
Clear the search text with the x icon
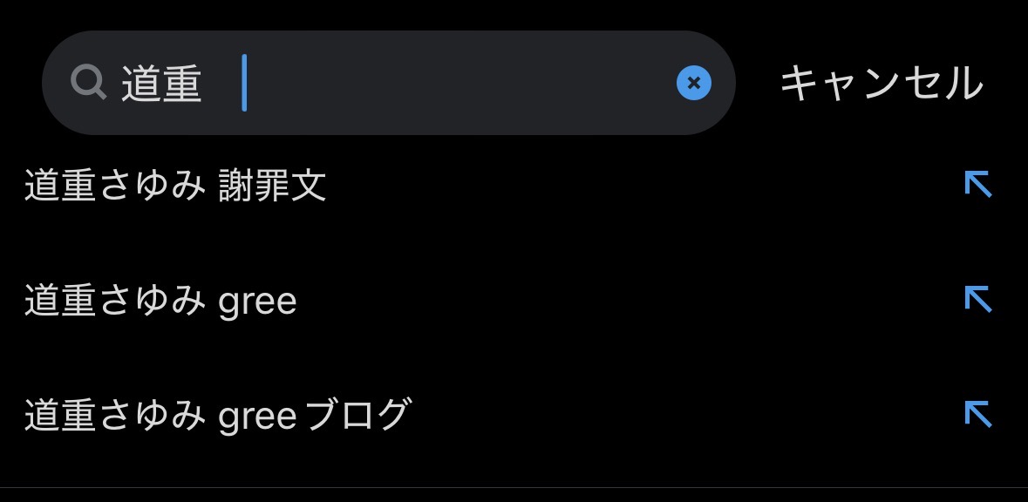[694, 83]
